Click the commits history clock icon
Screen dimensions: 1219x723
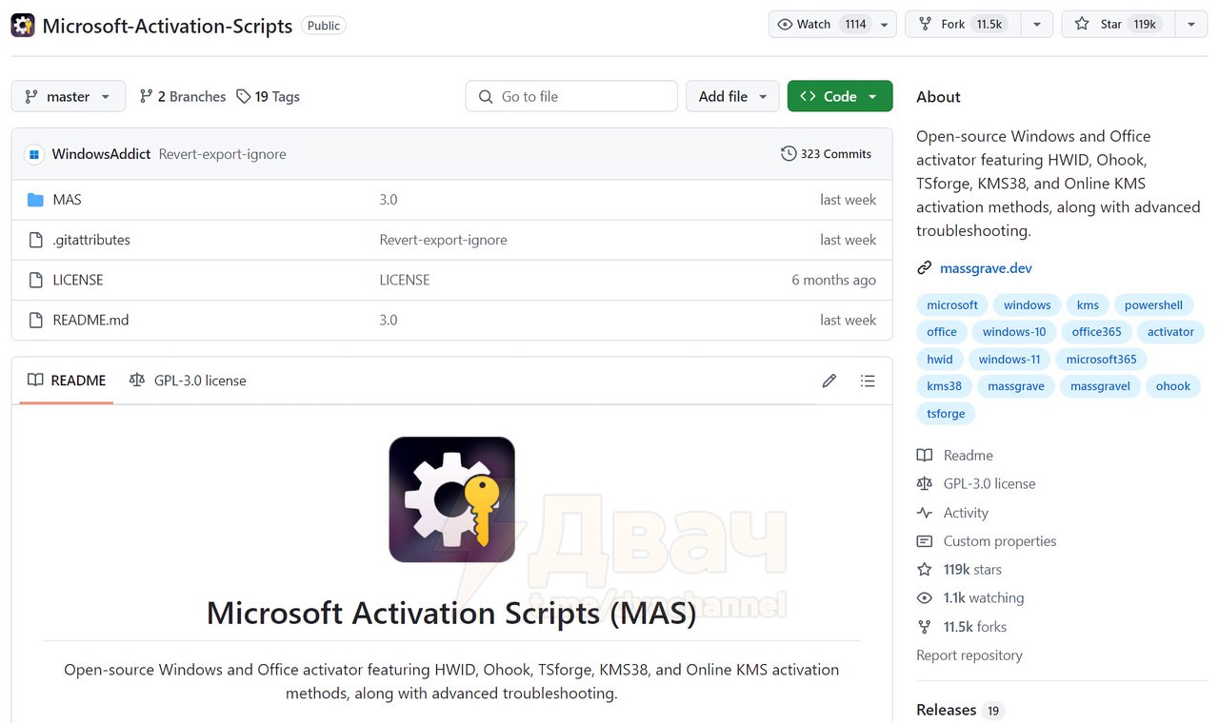click(x=789, y=154)
